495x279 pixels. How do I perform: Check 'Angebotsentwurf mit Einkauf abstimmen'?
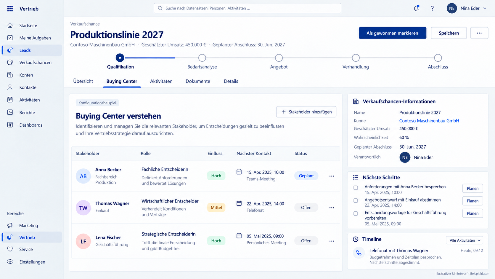point(356,201)
